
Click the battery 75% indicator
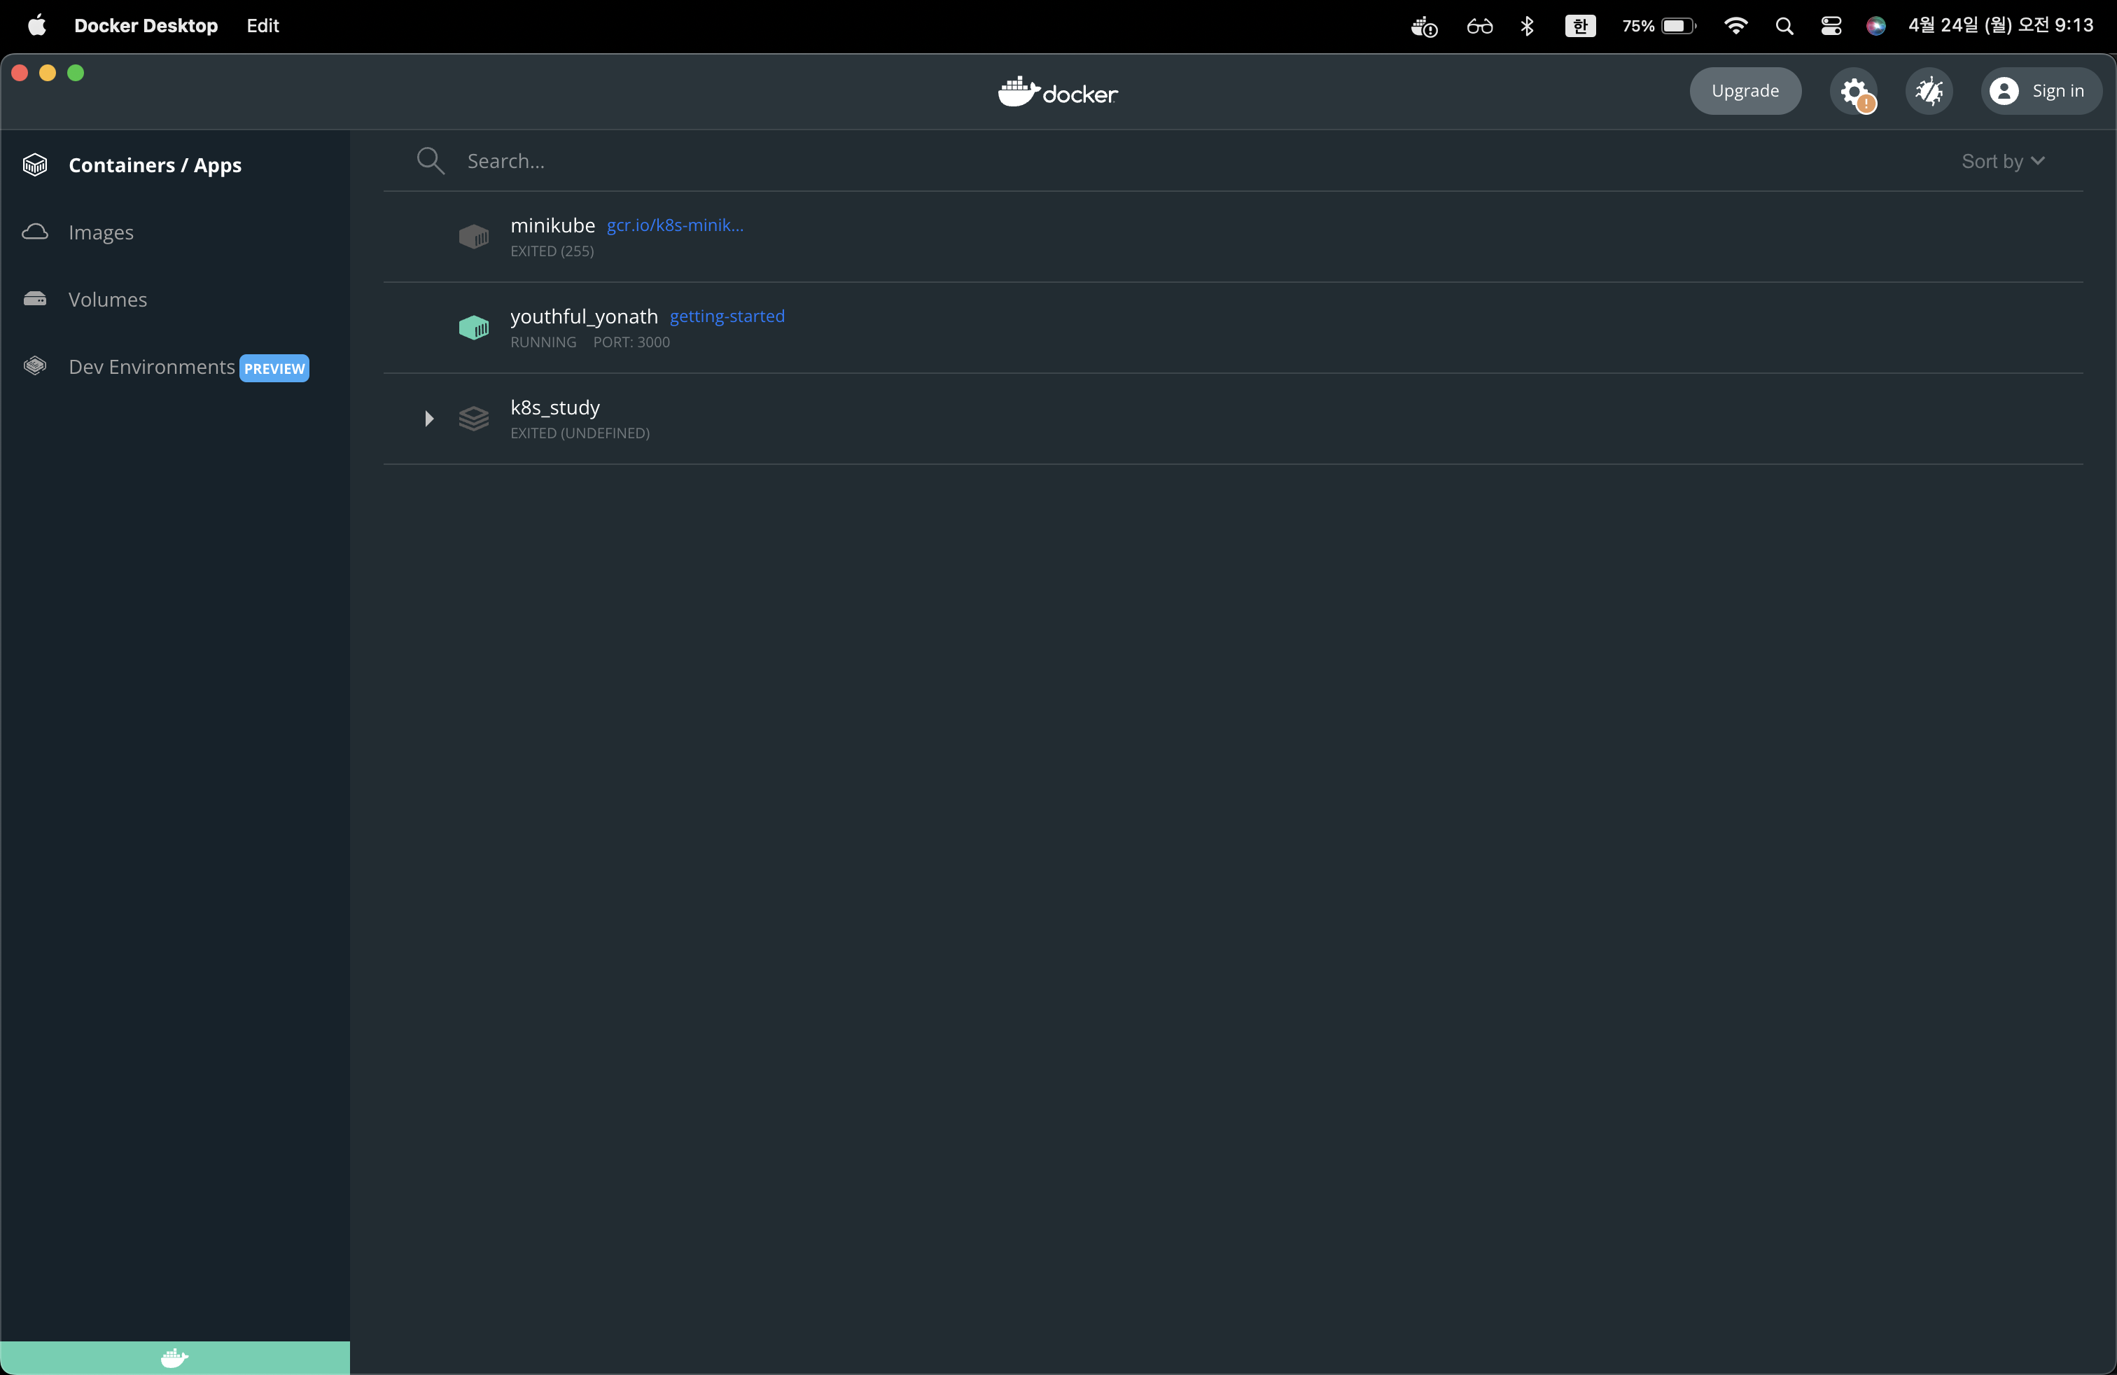1659,27
